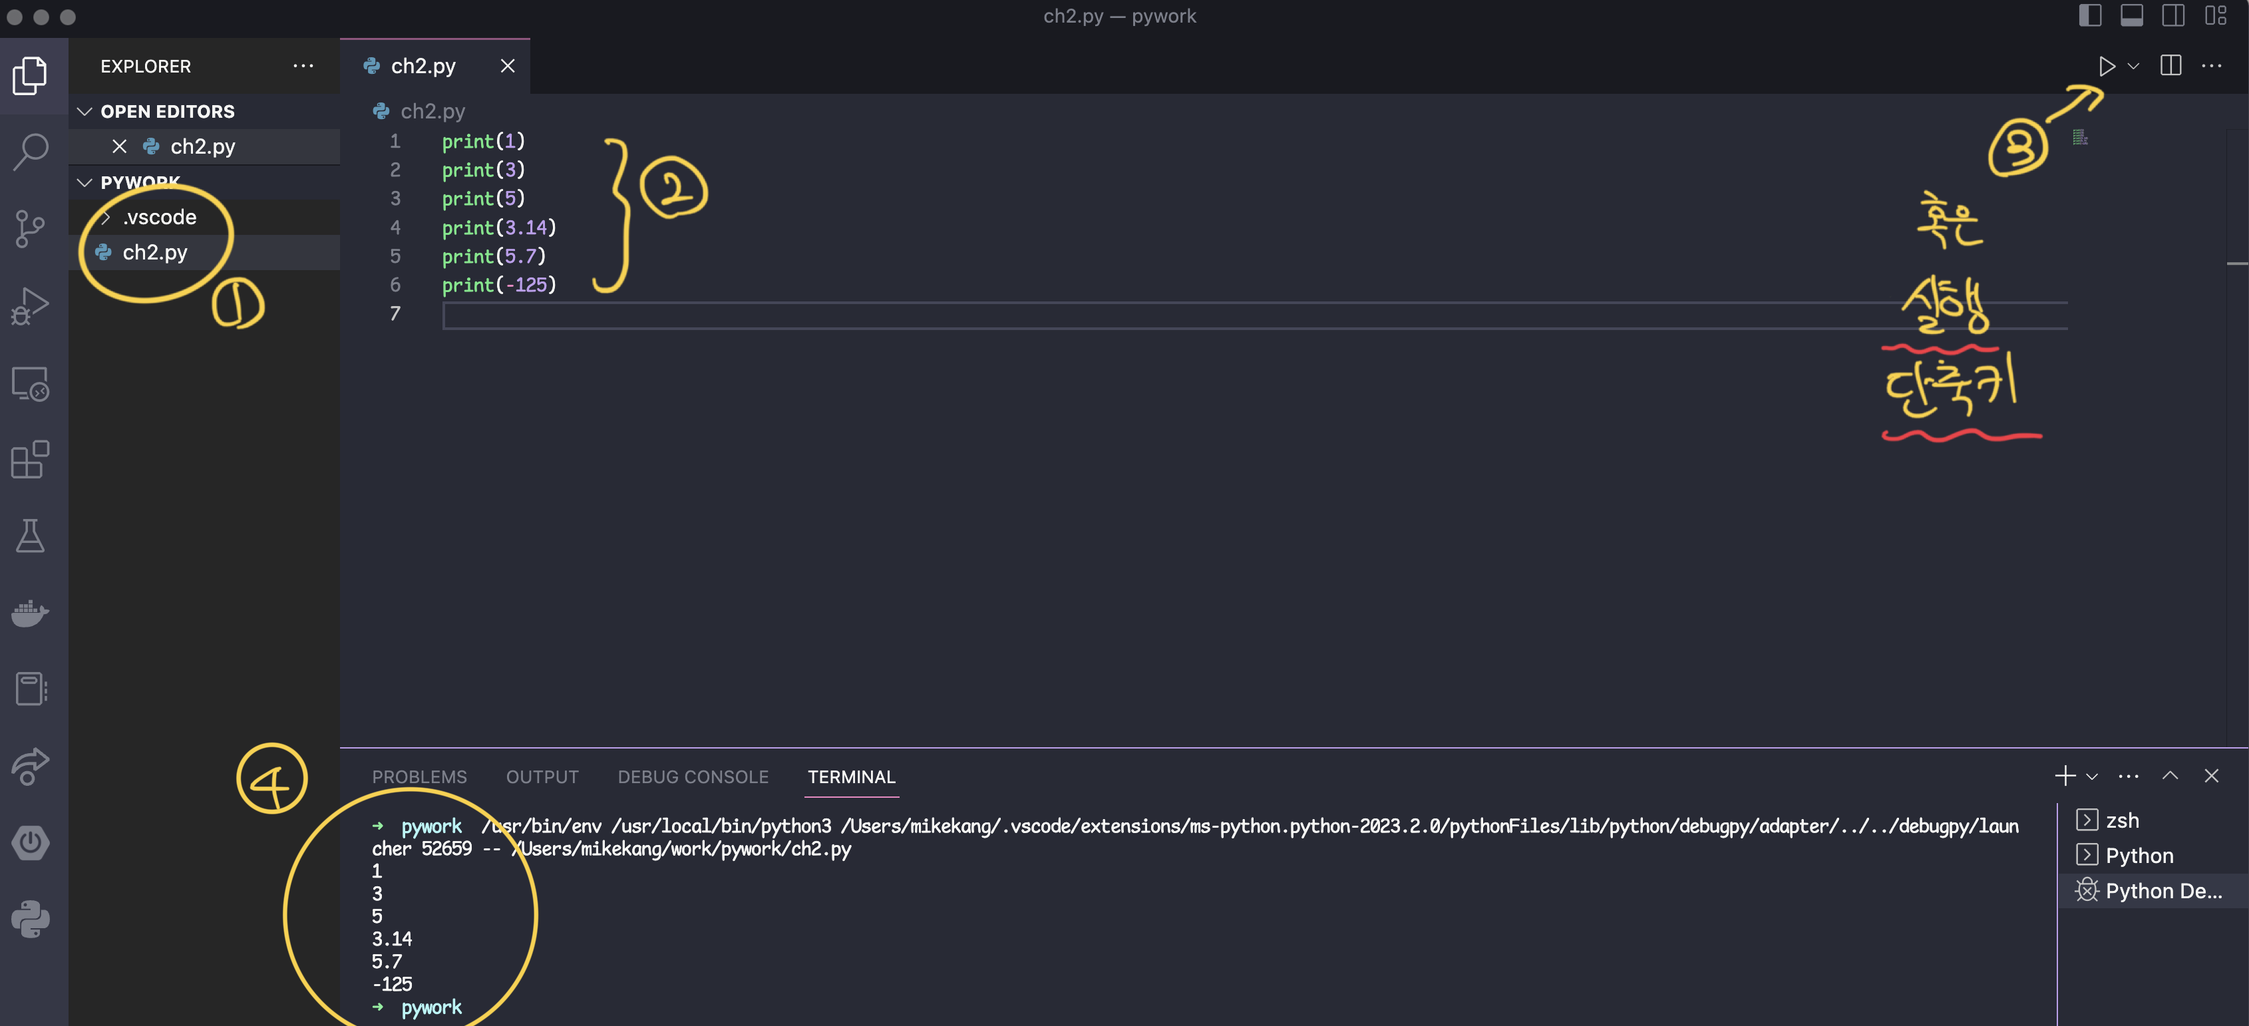Run the Python file with play button

[x=2106, y=67]
